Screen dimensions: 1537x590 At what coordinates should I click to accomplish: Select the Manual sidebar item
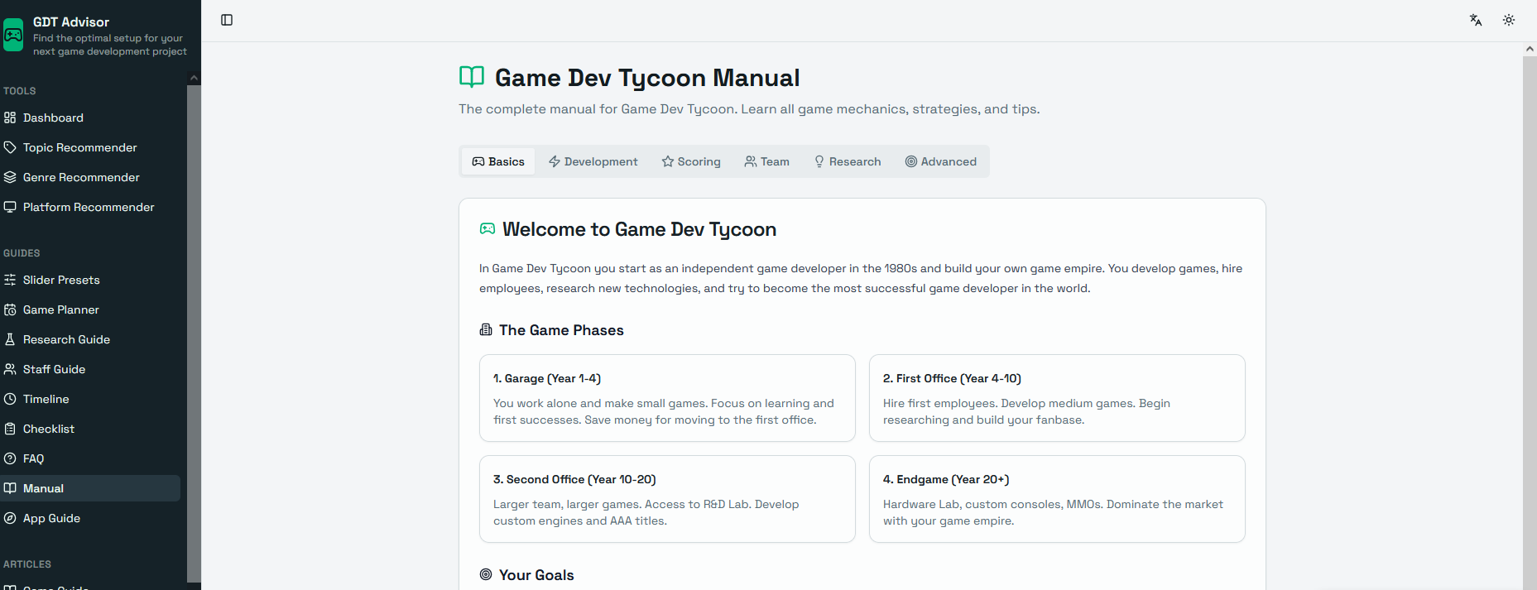[x=90, y=488]
